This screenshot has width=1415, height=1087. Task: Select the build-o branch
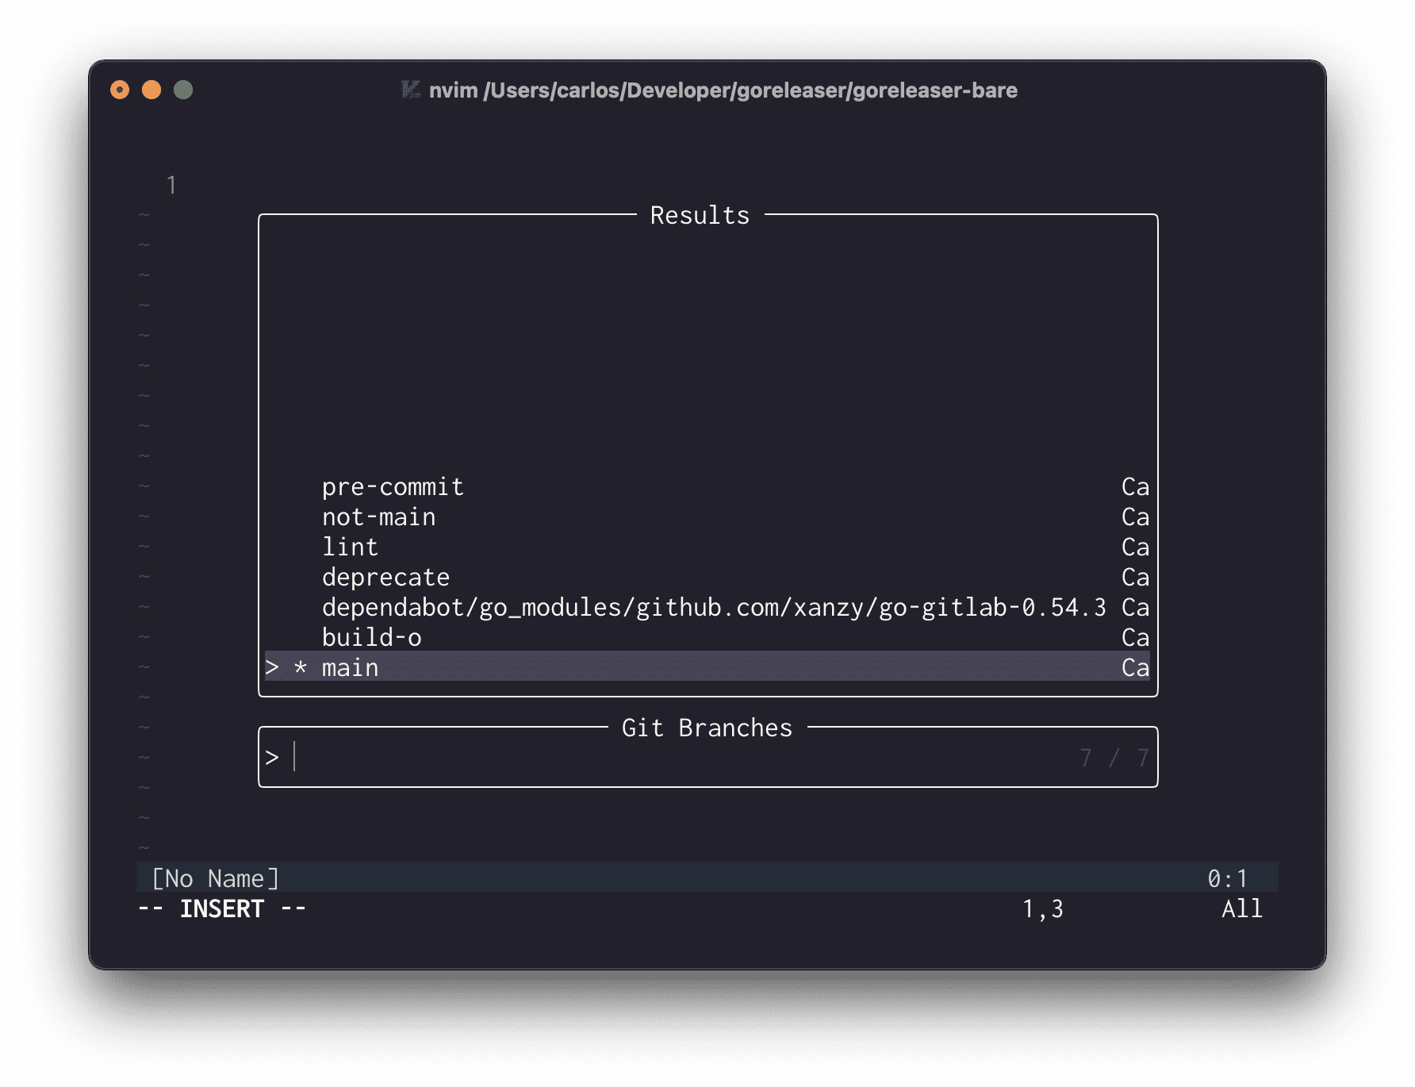tap(371, 637)
